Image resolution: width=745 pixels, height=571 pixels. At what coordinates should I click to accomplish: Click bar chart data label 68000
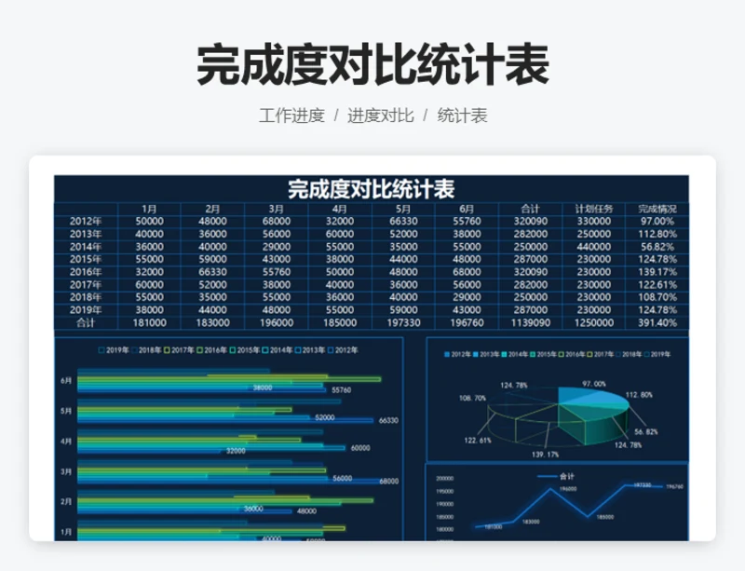(x=388, y=482)
